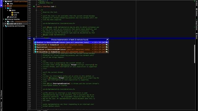The width and height of the screenshot is (198, 111).
Task: Select the scala-sdk-2.12.3 tree row
Action: tap(15, 24)
